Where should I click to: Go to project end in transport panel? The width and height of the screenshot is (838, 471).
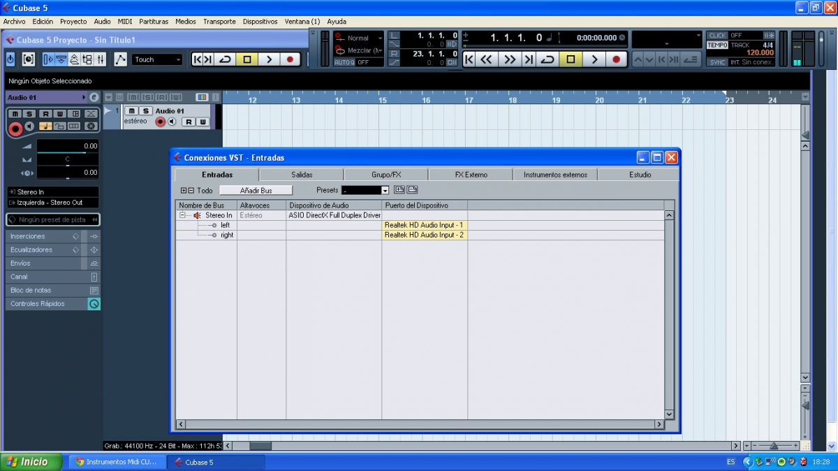point(529,59)
